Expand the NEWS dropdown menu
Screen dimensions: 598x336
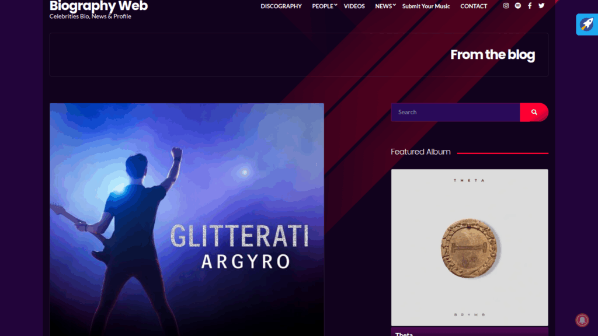[x=385, y=6]
